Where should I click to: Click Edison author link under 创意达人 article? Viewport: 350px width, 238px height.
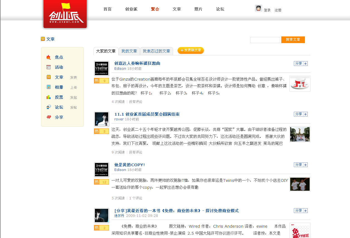tap(120, 69)
